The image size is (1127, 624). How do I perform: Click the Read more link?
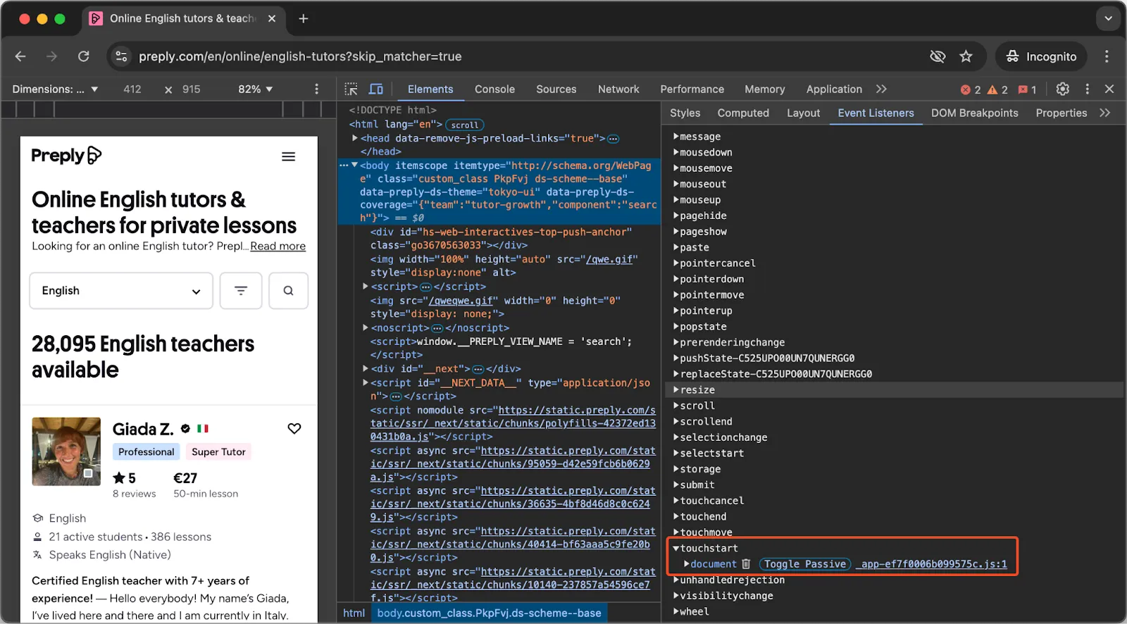278,246
